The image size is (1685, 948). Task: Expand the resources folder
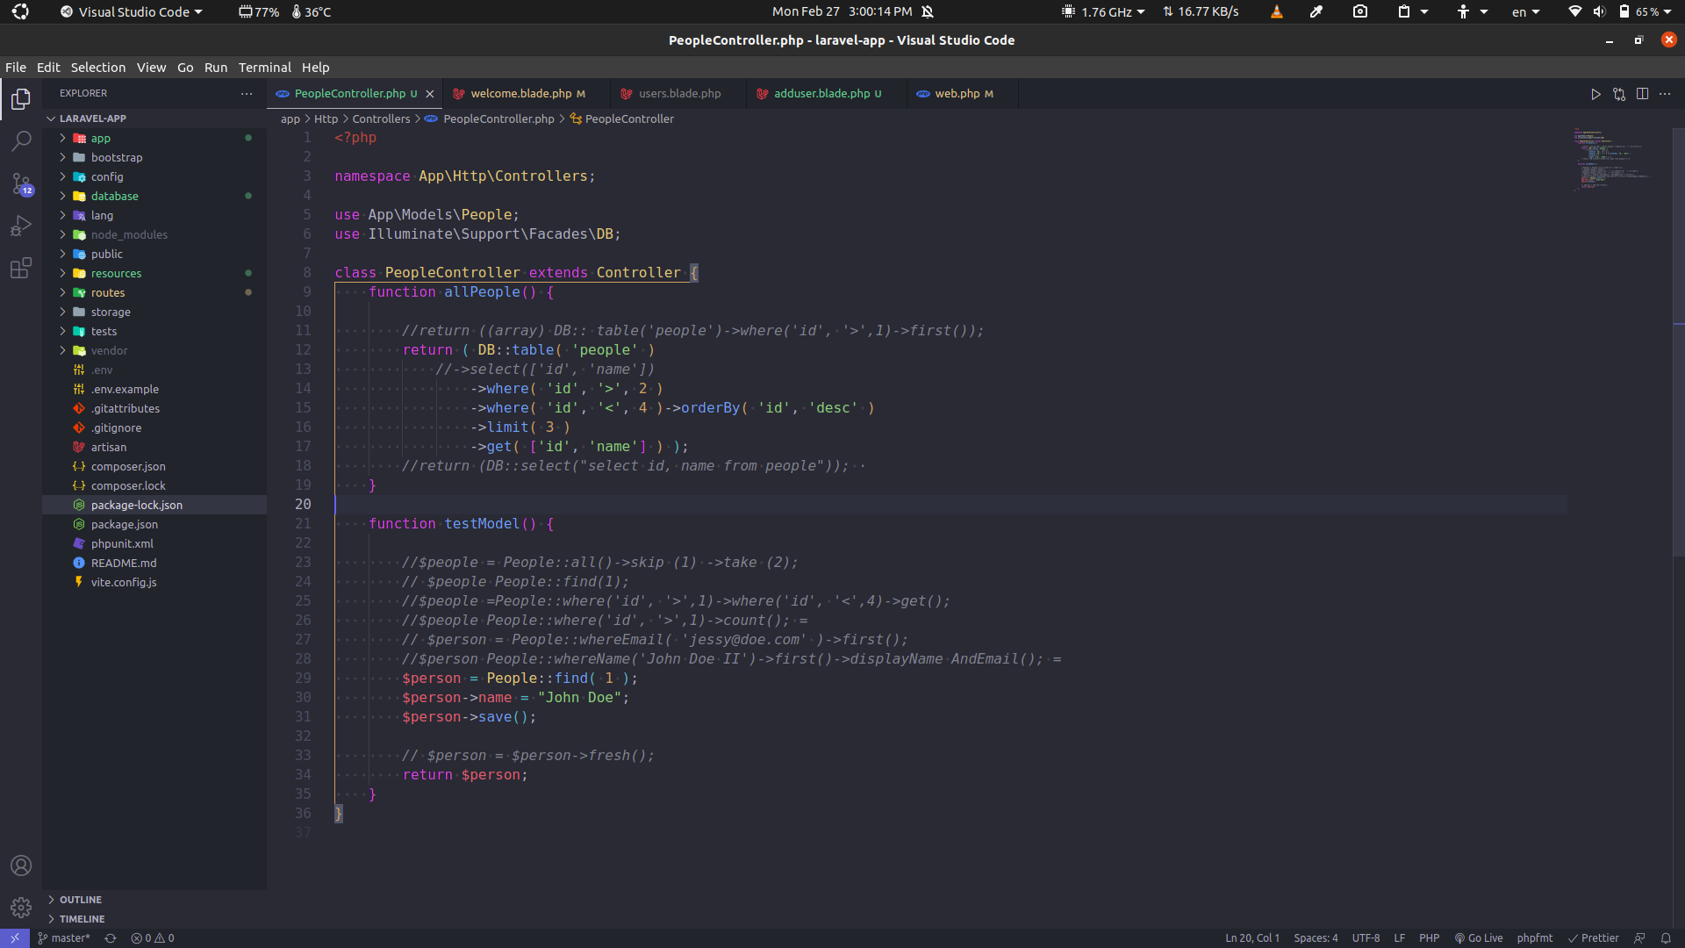tap(116, 273)
